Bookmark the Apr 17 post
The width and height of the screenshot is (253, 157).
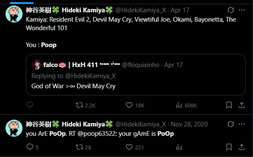coord(229,105)
